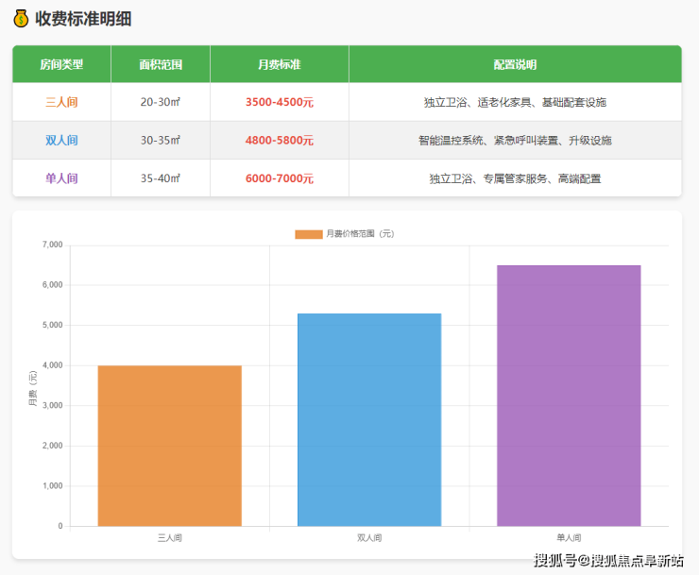The width and height of the screenshot is (699, 575).
Task: Click the 搜狐号@搜狐焦点阜新站 watermark
Action: coord(608,561)
